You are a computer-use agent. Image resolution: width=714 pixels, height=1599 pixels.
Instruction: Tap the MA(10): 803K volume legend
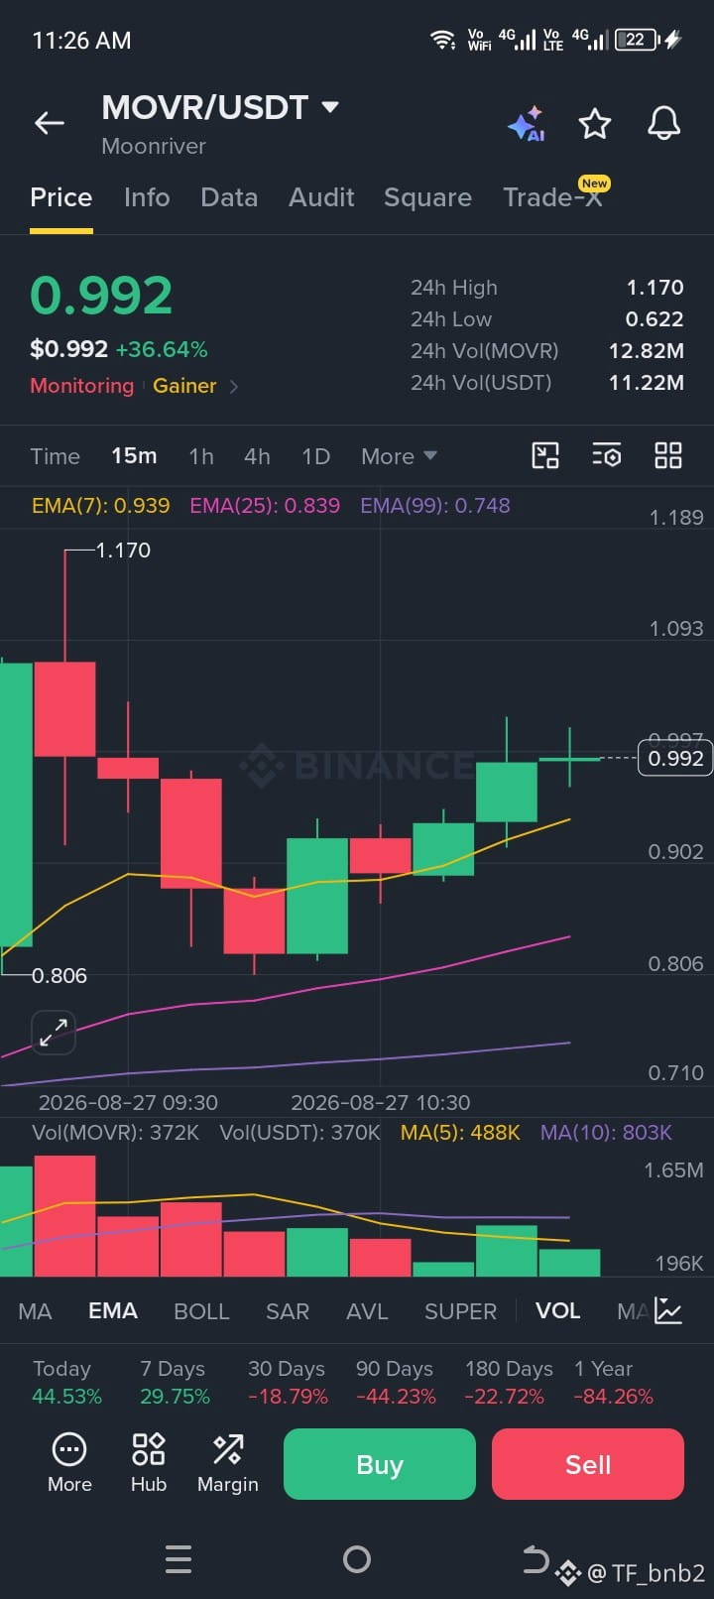tap(606, 1133)
